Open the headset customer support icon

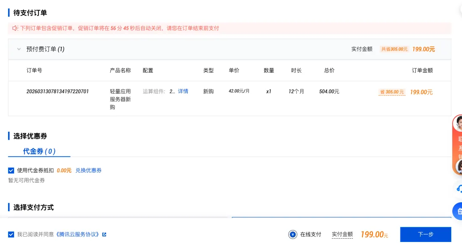coord(459,189)
